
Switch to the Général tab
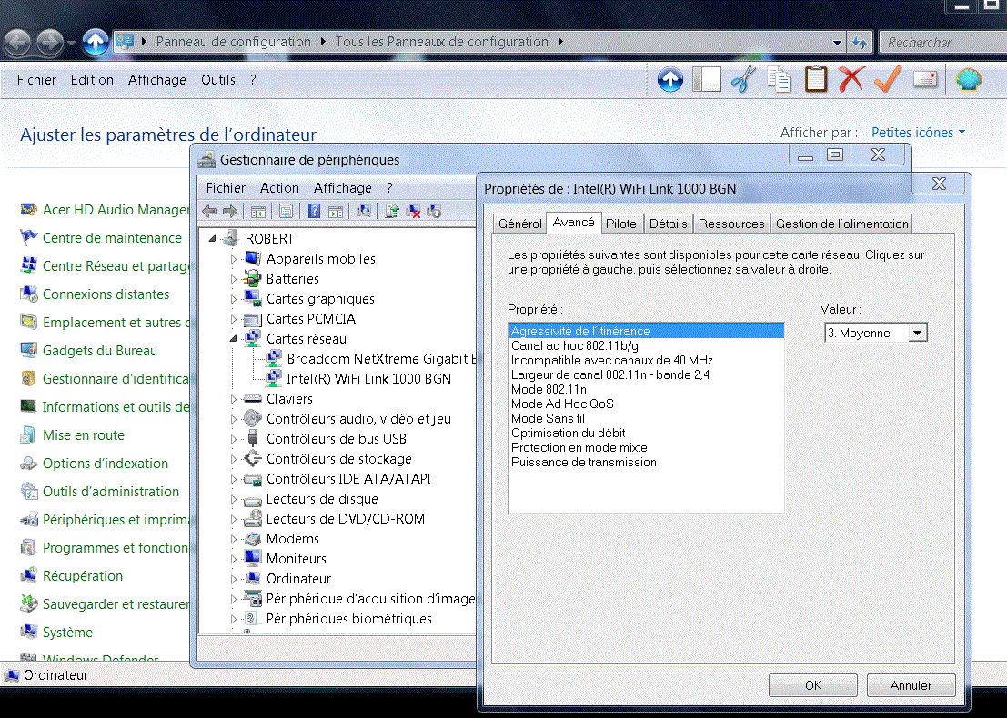519,224
